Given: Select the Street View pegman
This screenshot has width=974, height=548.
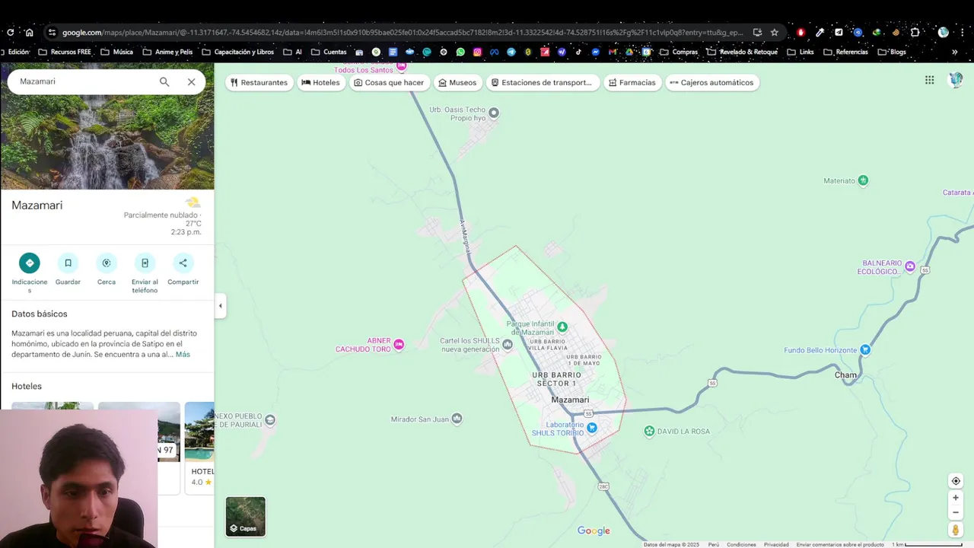Looking at the screenshot, I should coord(956,530).
